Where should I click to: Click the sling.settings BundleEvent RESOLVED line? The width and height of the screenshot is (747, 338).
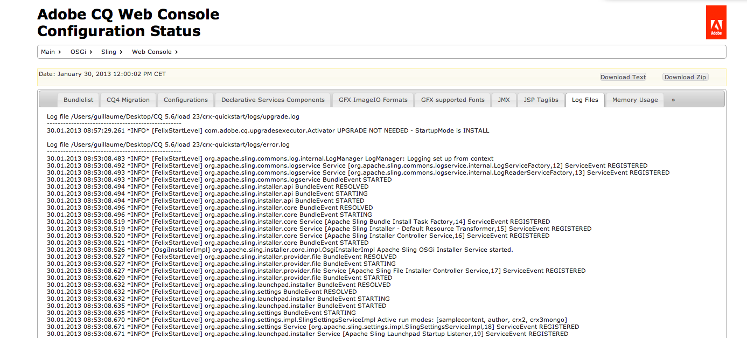[202, 292]
